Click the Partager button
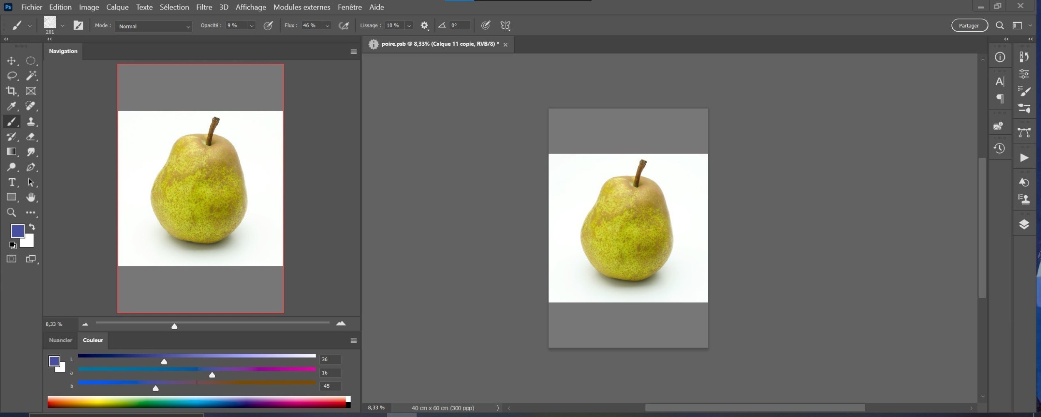 tap(969, 26)
